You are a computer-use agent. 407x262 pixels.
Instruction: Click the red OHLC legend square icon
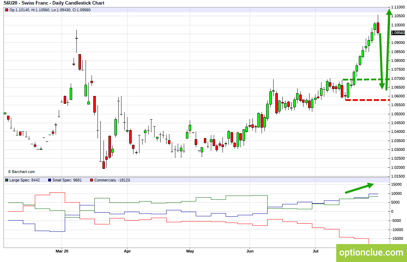pos(7,10)
